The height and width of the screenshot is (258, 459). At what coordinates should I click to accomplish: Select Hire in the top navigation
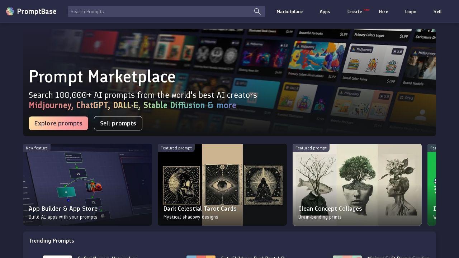coord(383,11)
